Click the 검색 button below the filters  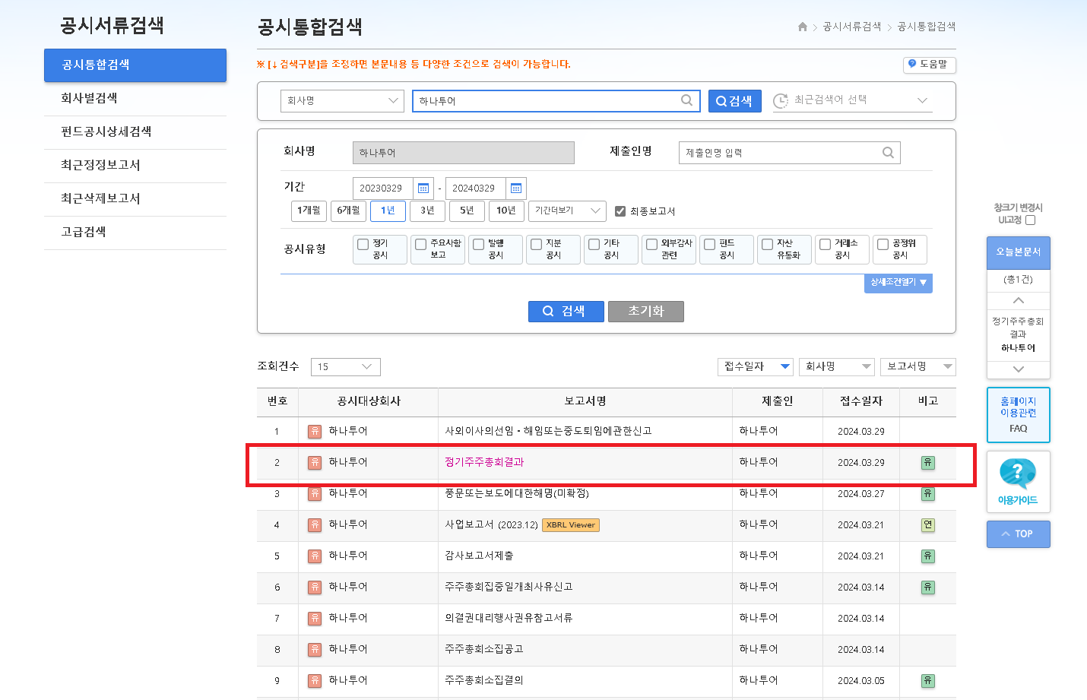566,312
